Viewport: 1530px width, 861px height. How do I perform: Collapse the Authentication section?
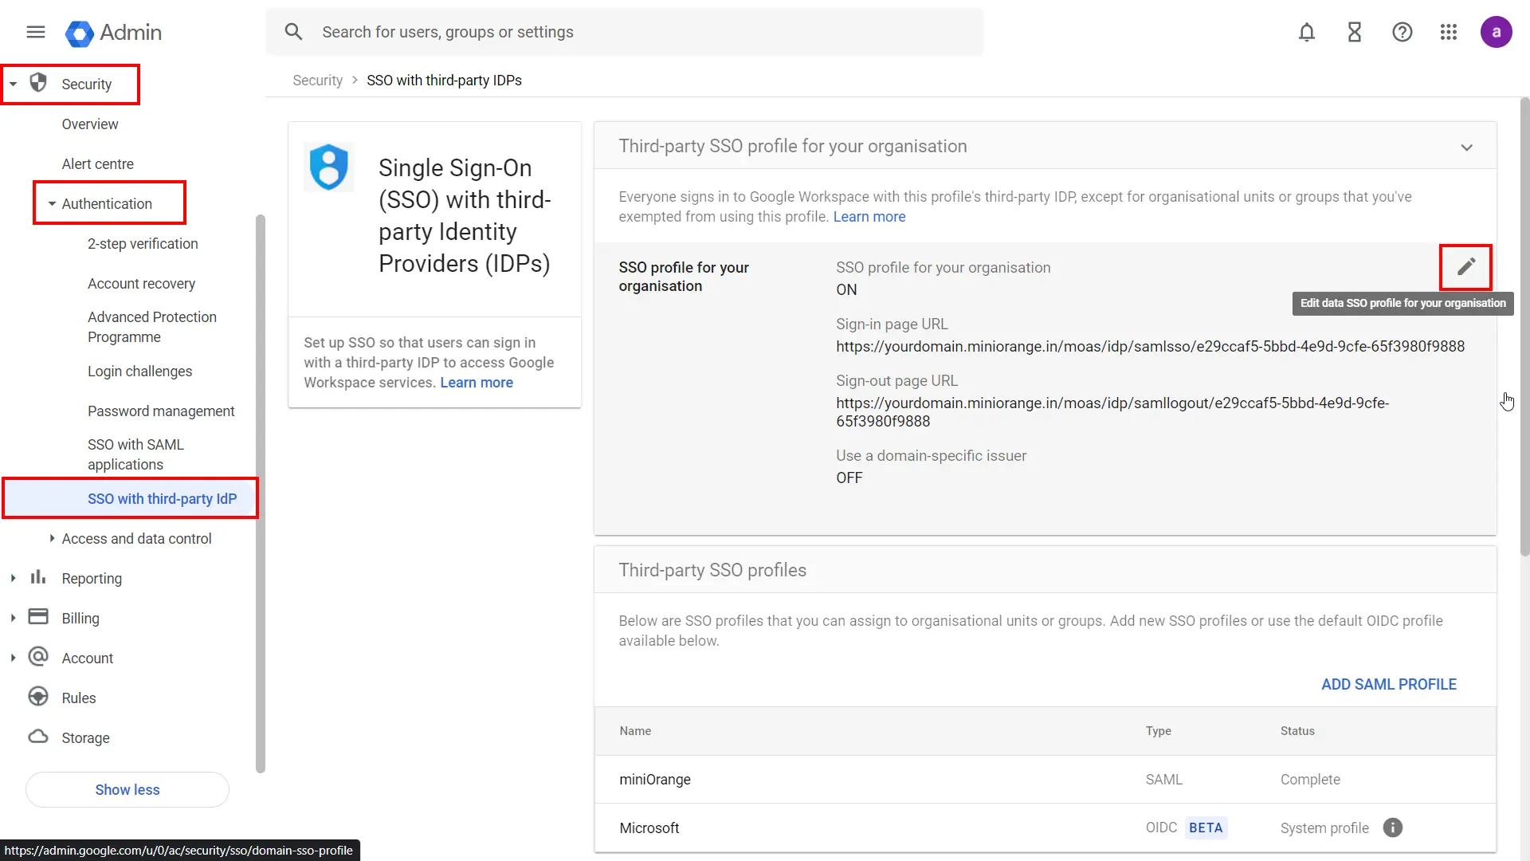(x=52, y=203)
